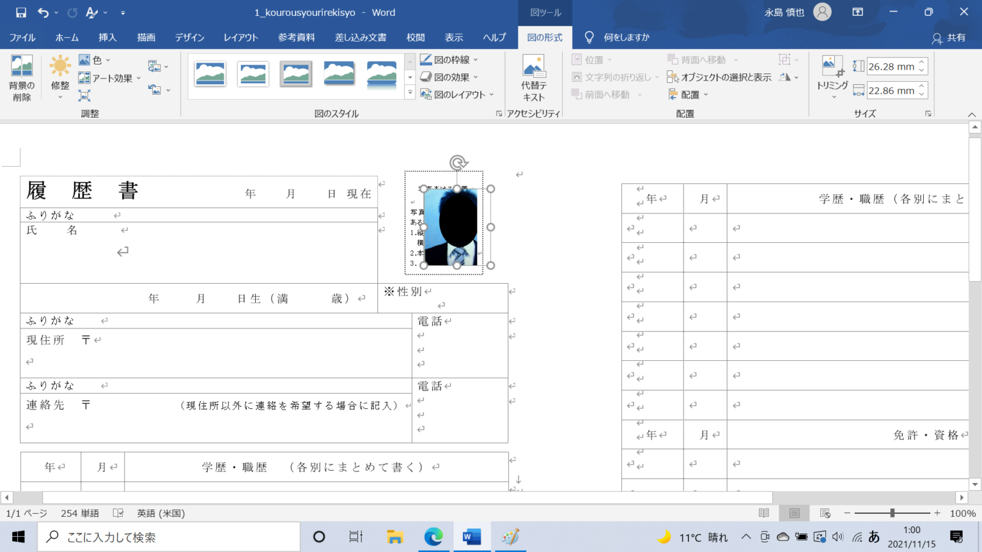The height and width of the screenshot is (552, 982).
Task: Click the Cortana circle icon
Action: point(318,537)
